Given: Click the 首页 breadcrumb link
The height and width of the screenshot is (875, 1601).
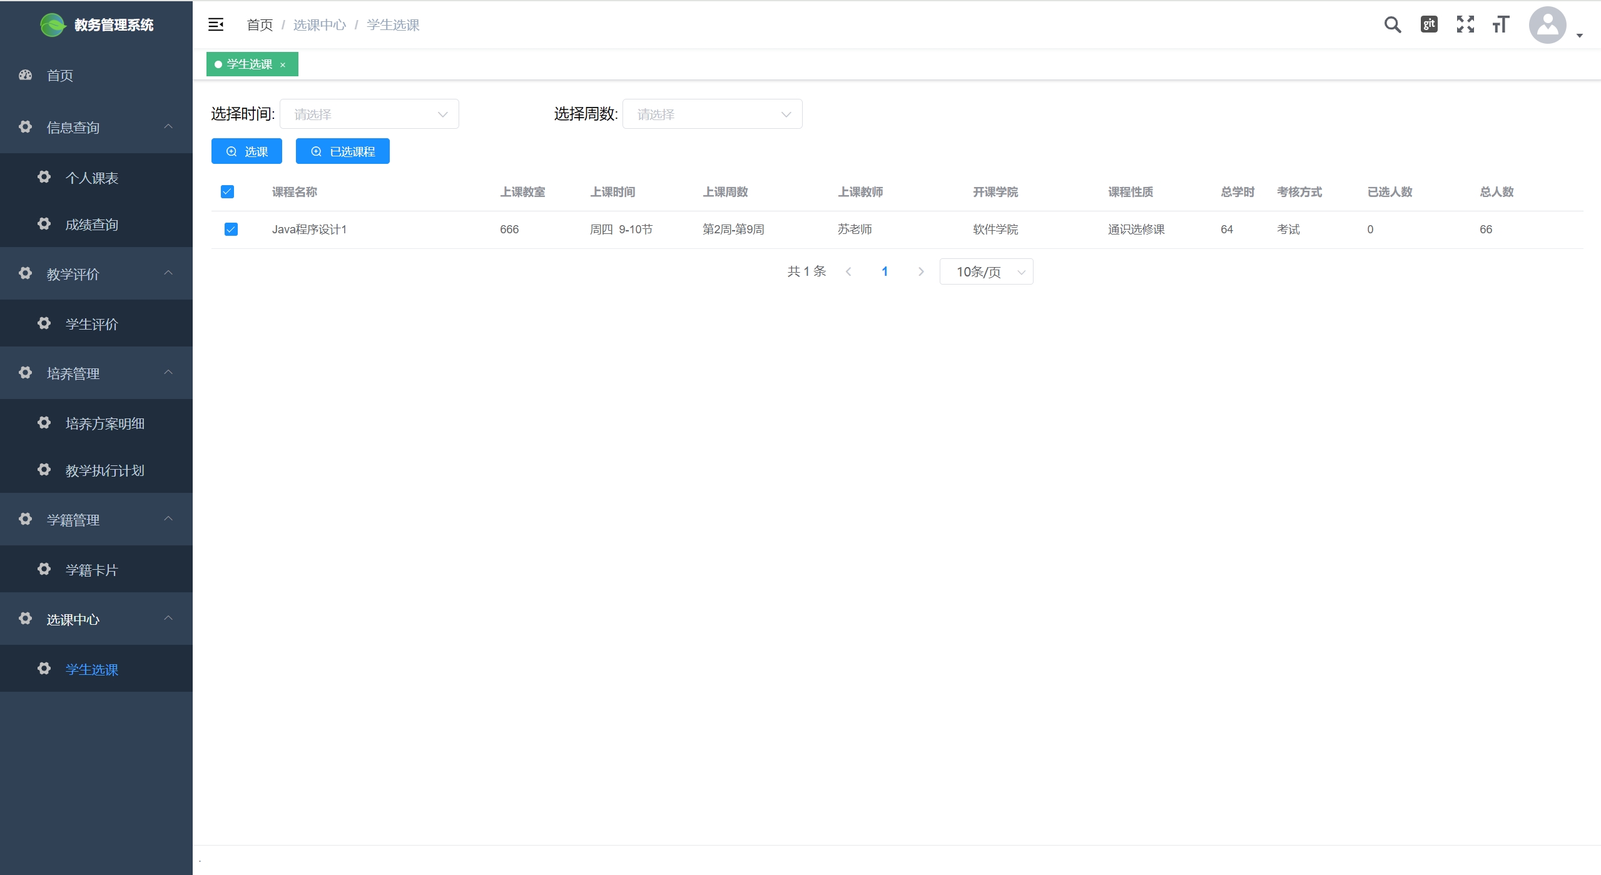Looking at the screenshot, I should click(x=260, y=25).
